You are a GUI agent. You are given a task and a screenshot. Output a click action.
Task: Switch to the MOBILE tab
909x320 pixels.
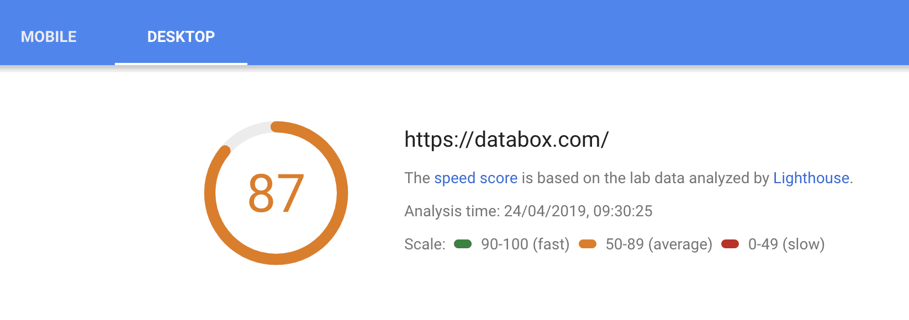point(49,36)
